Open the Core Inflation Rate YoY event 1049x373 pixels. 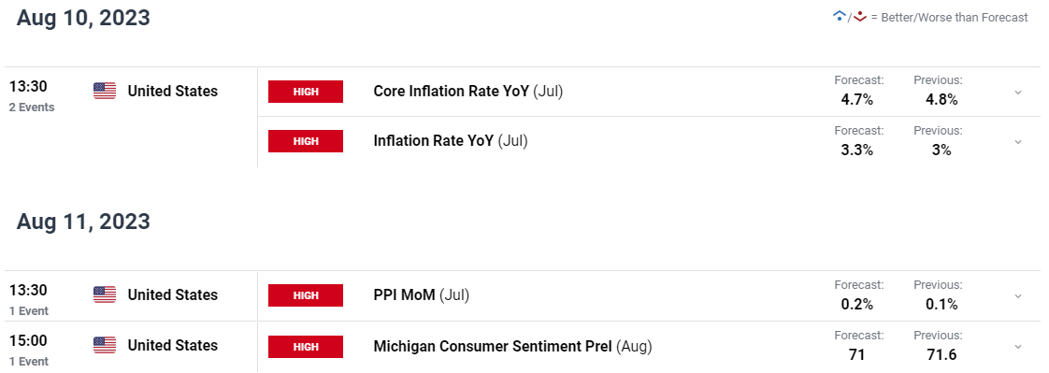tap(468, 91)
